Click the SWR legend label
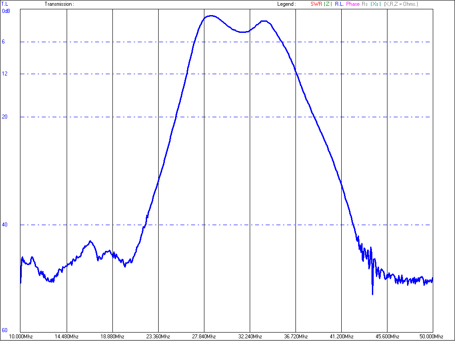 316,4
